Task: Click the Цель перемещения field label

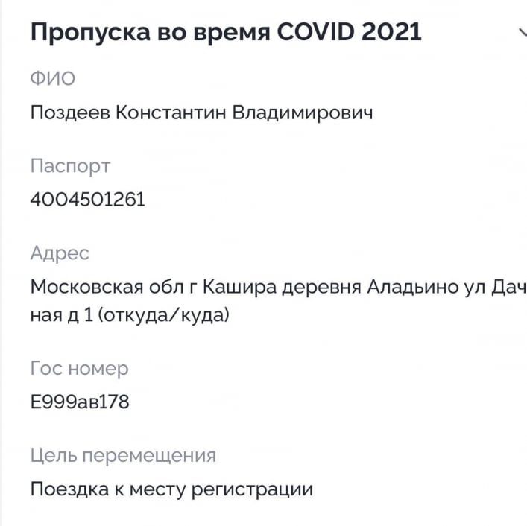Action: 123,455
